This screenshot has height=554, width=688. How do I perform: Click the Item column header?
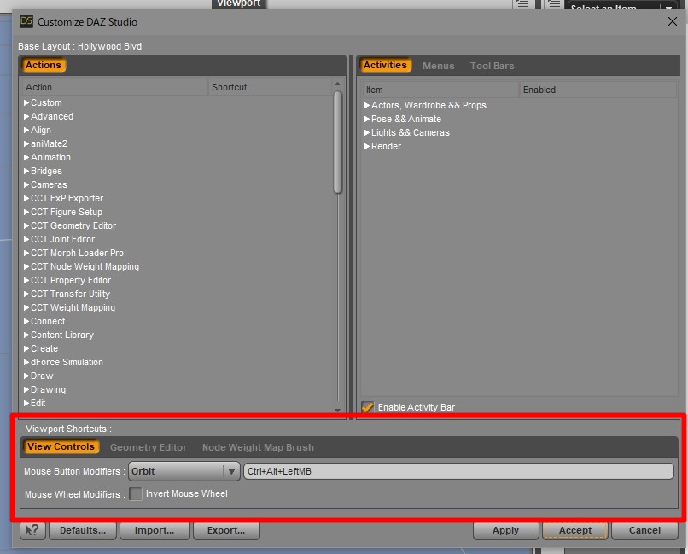(x=440, y=90)
